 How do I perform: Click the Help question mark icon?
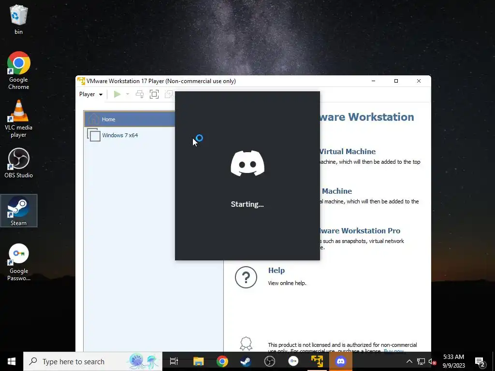click(246, 277)
